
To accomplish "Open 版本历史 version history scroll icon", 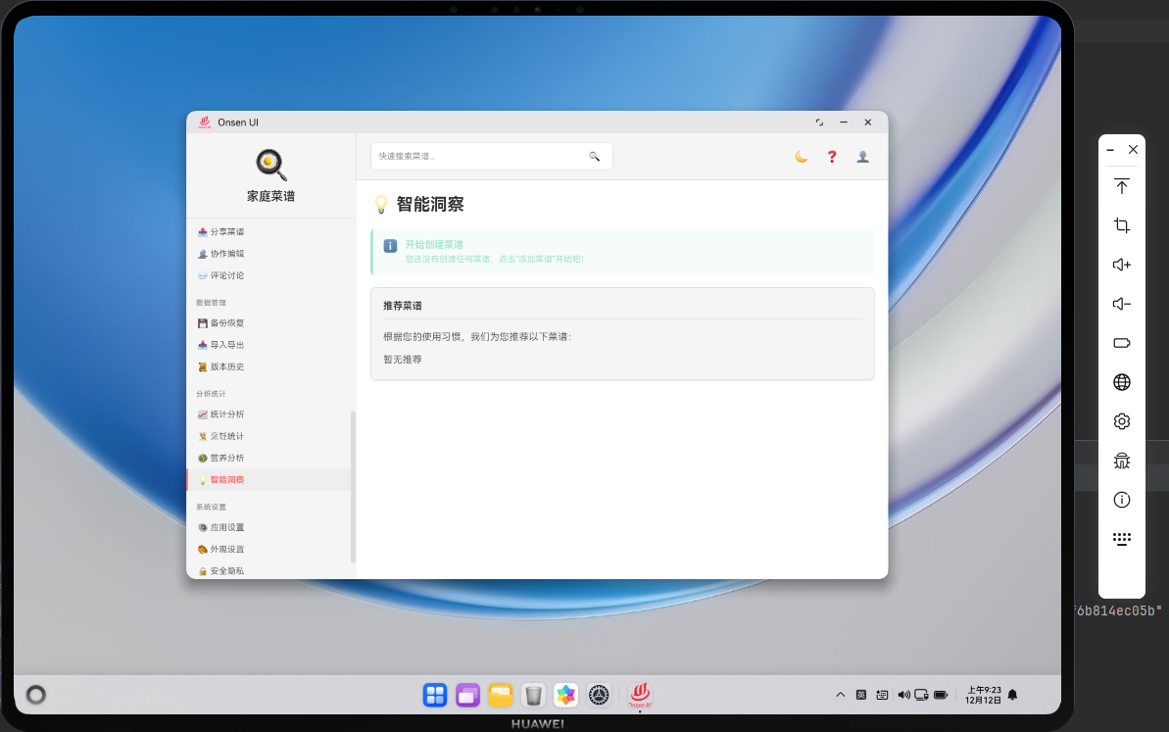I will point(202,366).
